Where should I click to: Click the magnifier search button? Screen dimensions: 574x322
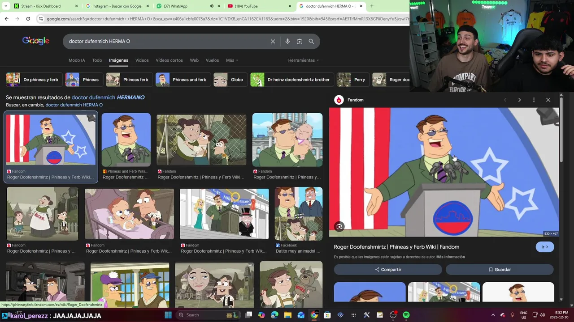coord(311,41)
